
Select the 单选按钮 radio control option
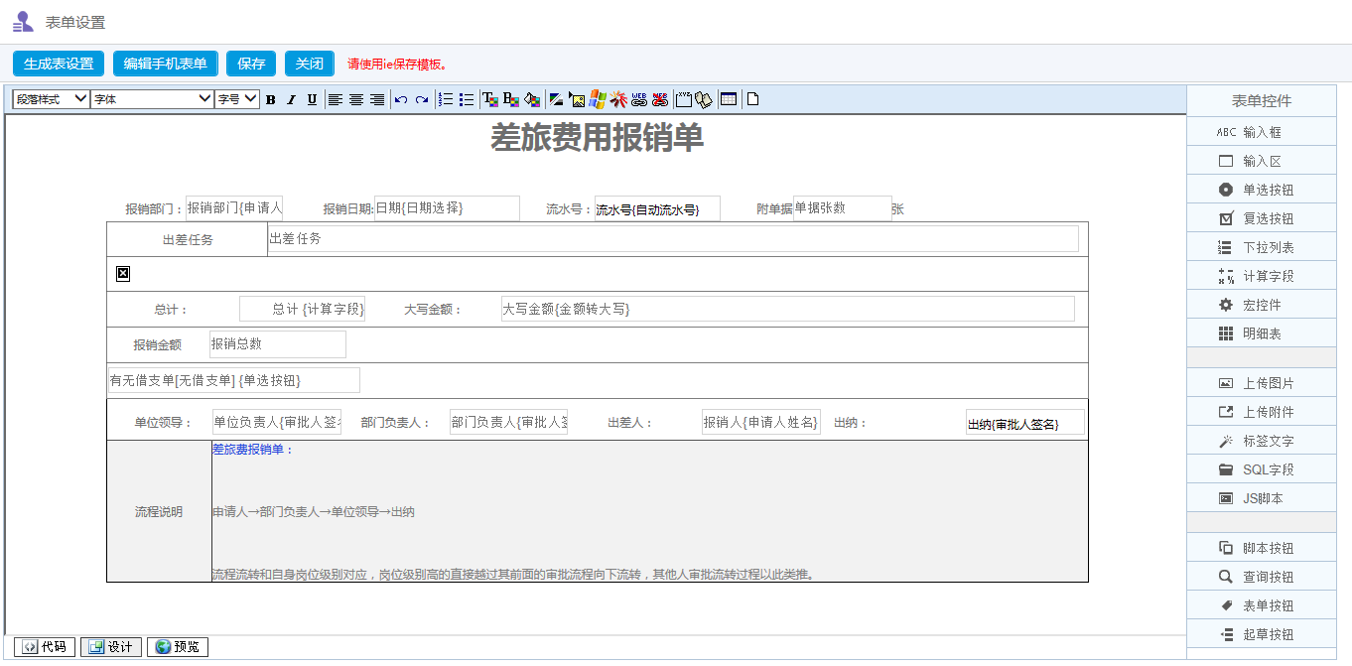coord(1261,189)
